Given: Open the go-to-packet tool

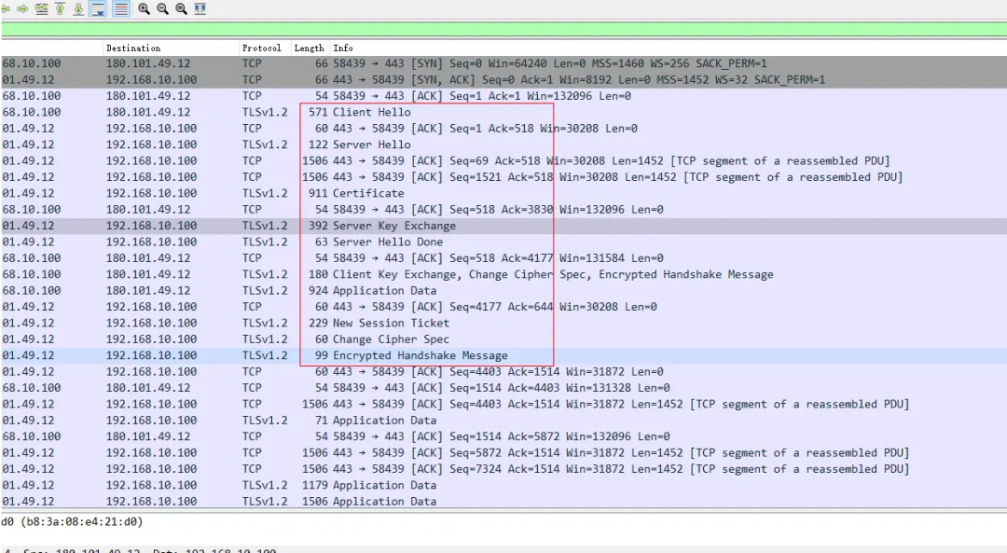Looking at the screenshot, I should click(x=41, y=8).
